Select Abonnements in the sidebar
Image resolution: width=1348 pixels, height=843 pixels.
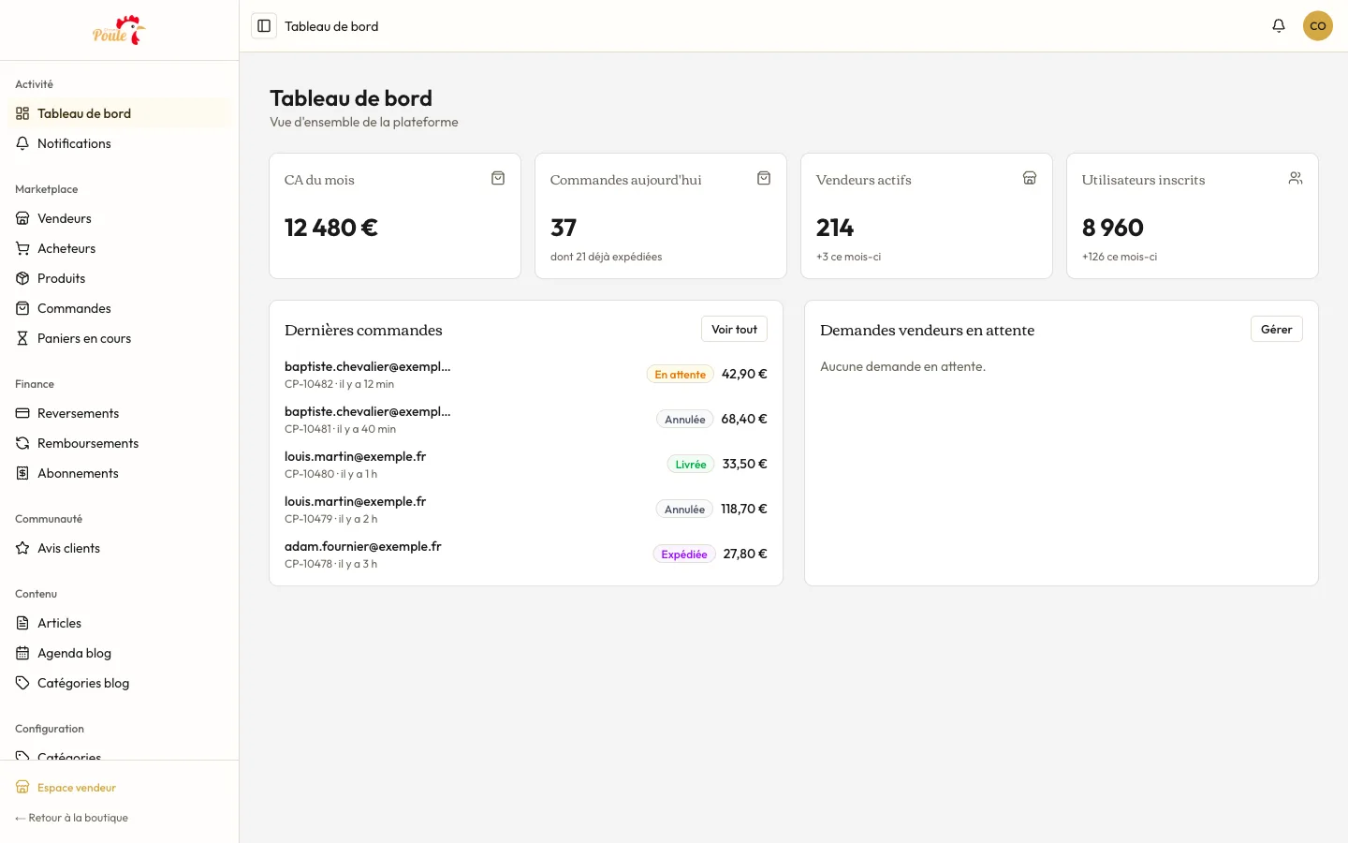(x=118, y=473)
